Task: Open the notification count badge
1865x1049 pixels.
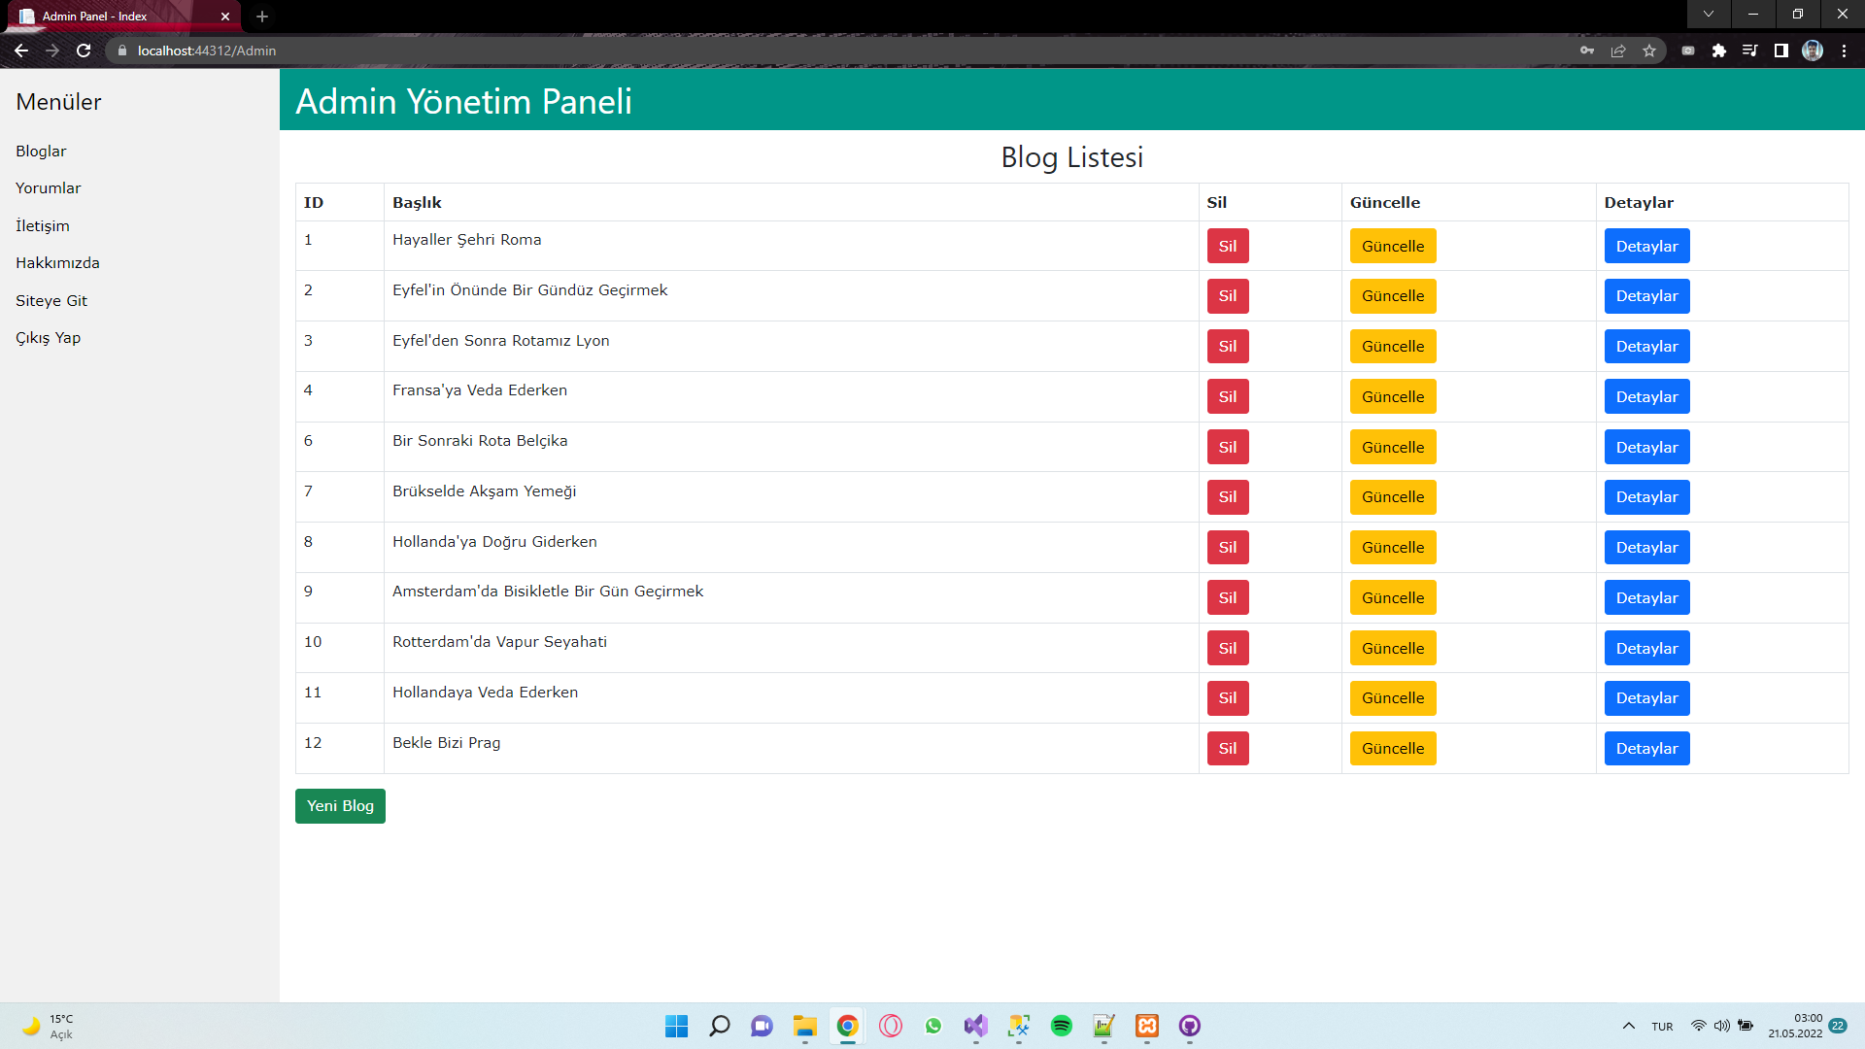Action: 1838,1026
